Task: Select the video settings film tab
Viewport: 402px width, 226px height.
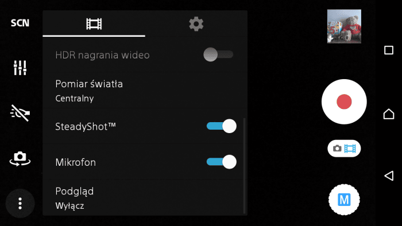Action: click(x=94, y=24)
